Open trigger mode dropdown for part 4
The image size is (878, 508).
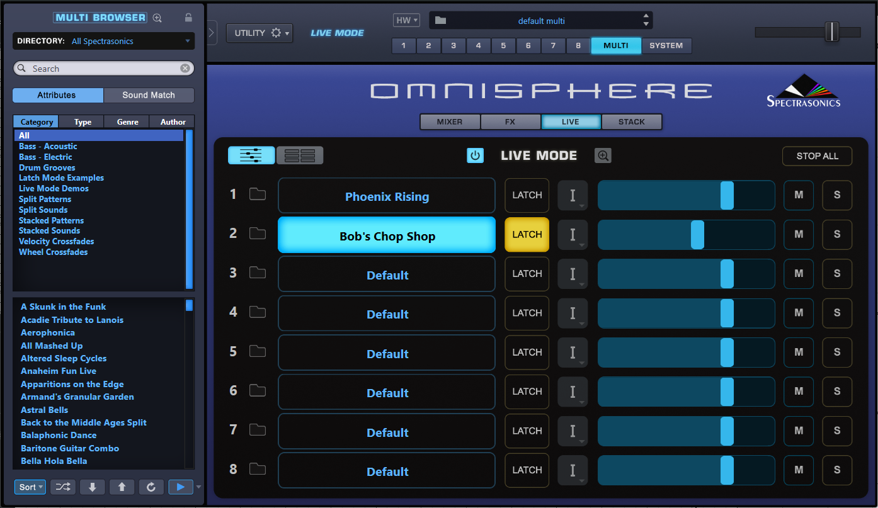pyautogui.click(x=573, y=313)
